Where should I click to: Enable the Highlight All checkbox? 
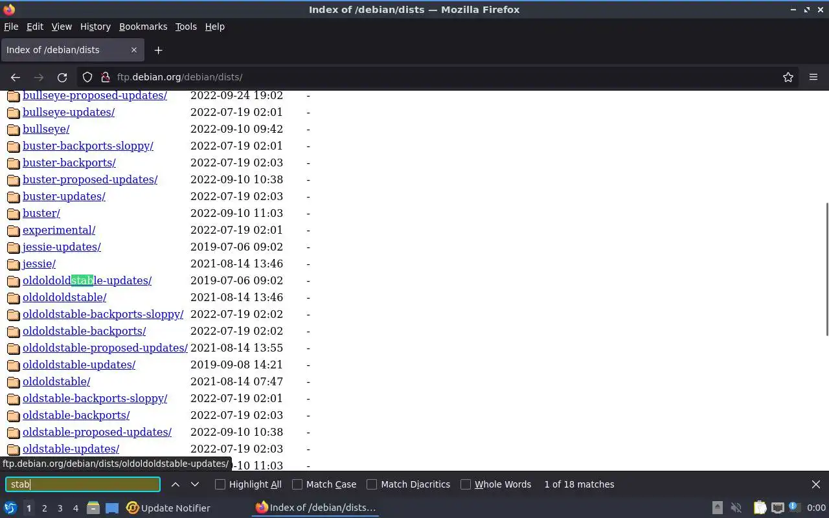pyautogui.click(x=220, y=484)
